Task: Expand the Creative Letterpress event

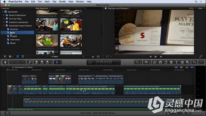Action: [4, 22]
